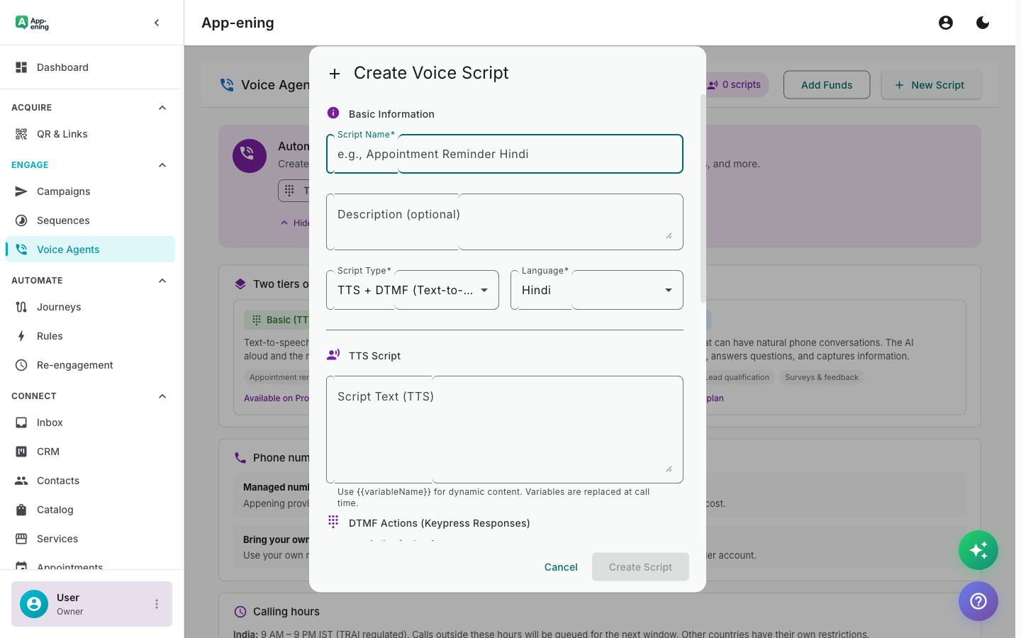Click the DTMF keypad grid icon
Screen dimensions: 1021x638
pyautogui.click(x=333, y=522)
